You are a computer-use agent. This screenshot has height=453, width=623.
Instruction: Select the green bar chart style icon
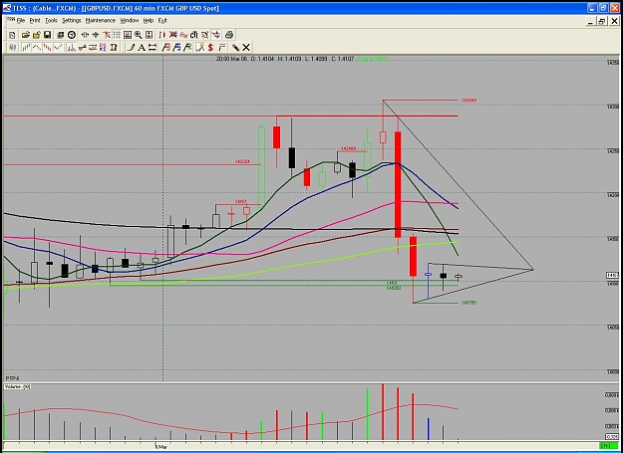tap(26, 48)
